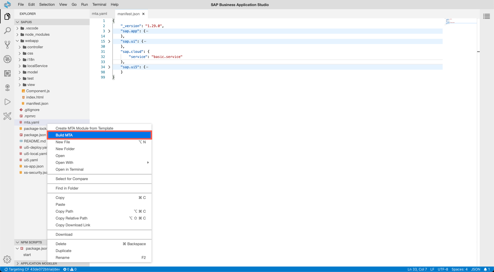
Task: Click the errors and warnings count in status bar
Action: point(70,269)
